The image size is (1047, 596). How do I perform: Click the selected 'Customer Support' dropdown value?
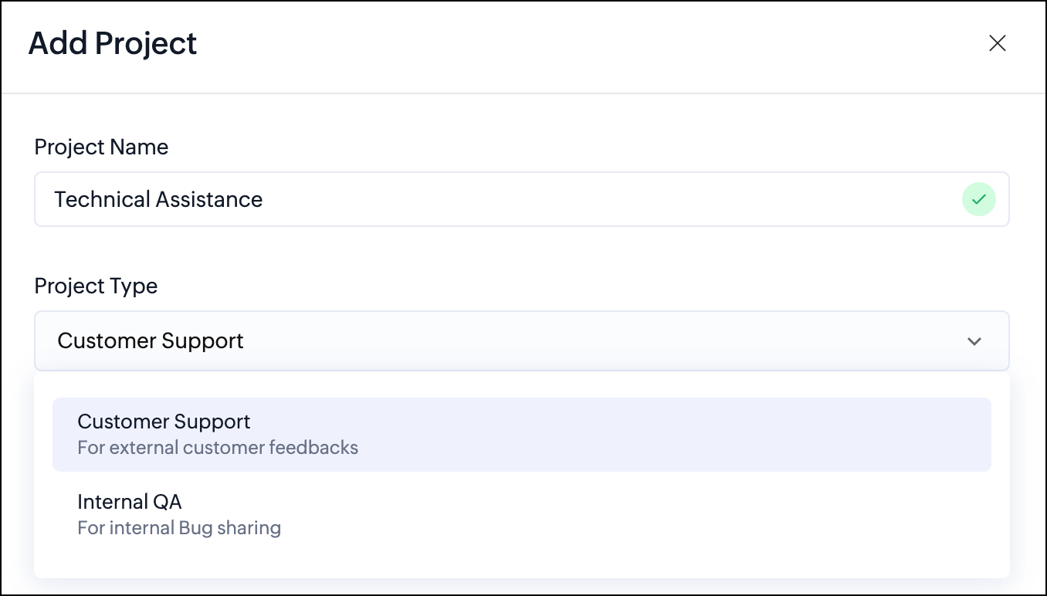tap(151, 340)
